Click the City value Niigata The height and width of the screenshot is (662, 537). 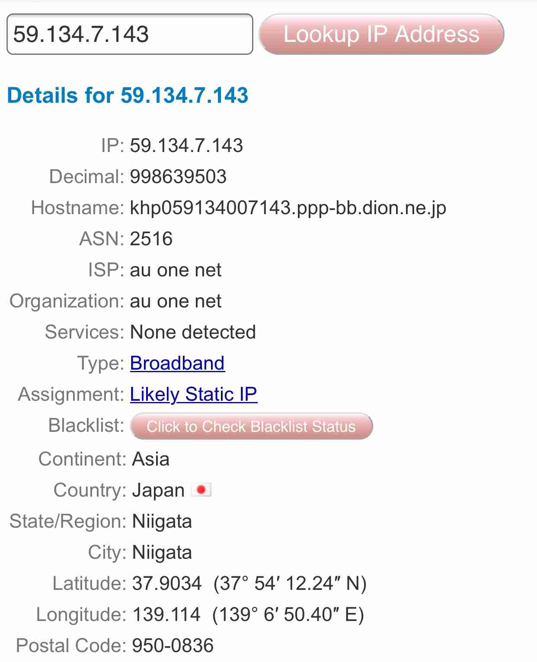tap(162, 553)
